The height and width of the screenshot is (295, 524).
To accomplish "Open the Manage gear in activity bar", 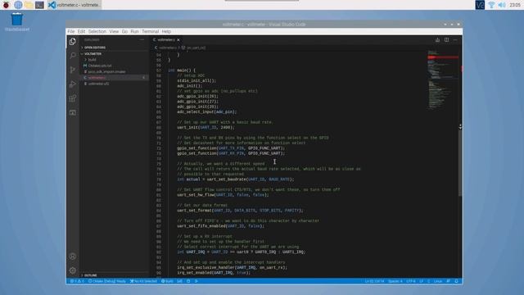I will (73, 270).
